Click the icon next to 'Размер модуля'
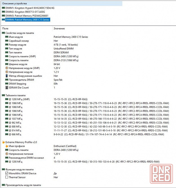 click(x=6, y=45)
